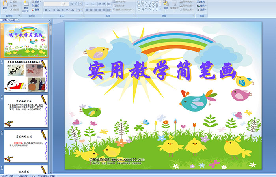Select slide 4 thumbnail 简笔画的原则
The image size is (276, 177).
(x=26, y=146)
